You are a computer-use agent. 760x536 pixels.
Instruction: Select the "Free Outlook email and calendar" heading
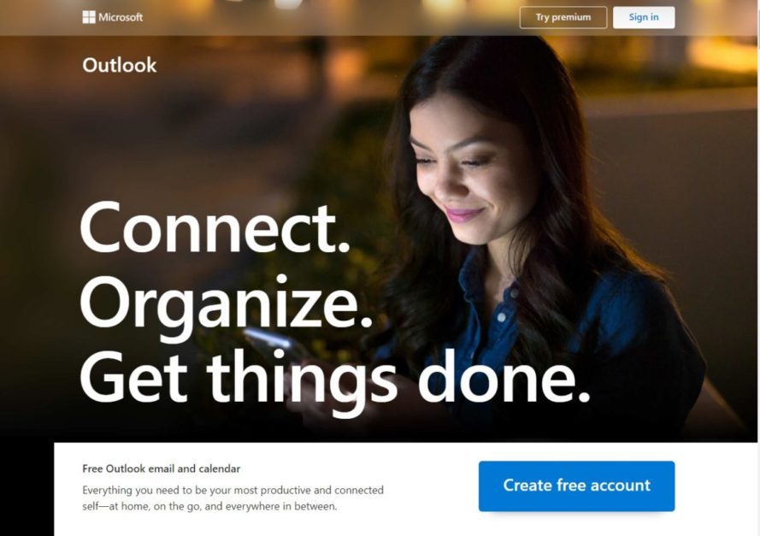(x=162, y=468)
